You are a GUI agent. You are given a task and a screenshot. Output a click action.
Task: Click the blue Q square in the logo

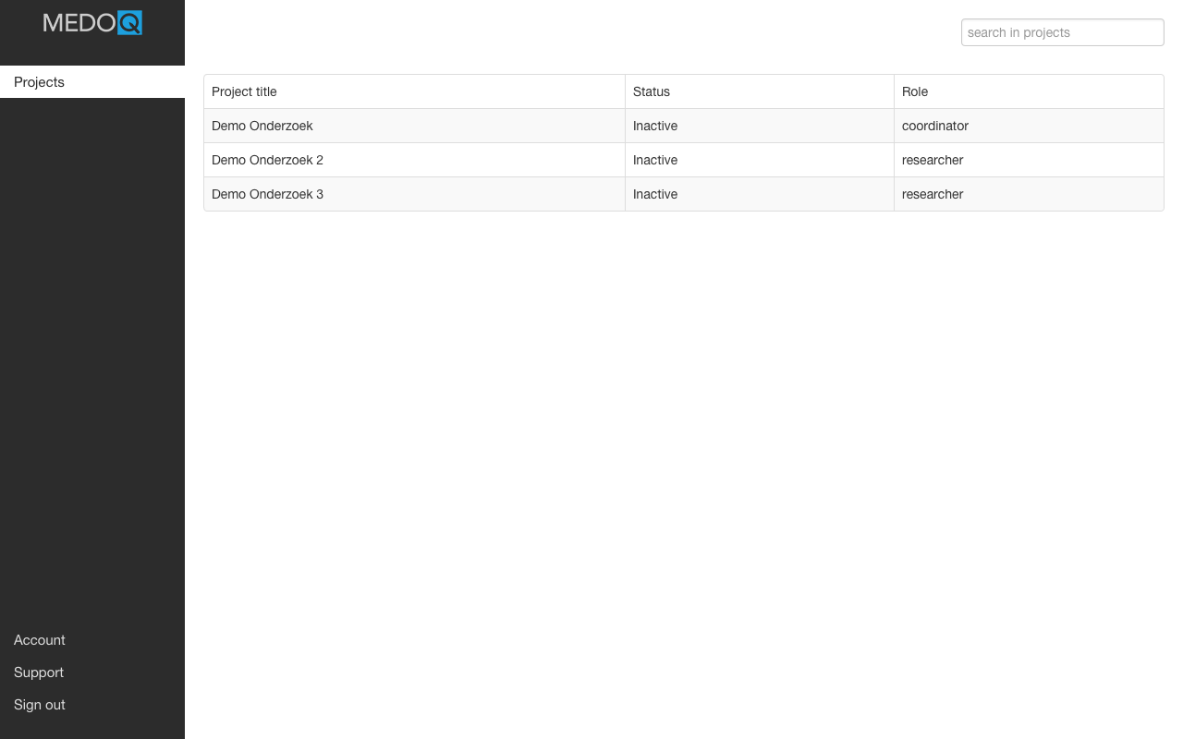[130, 23]
